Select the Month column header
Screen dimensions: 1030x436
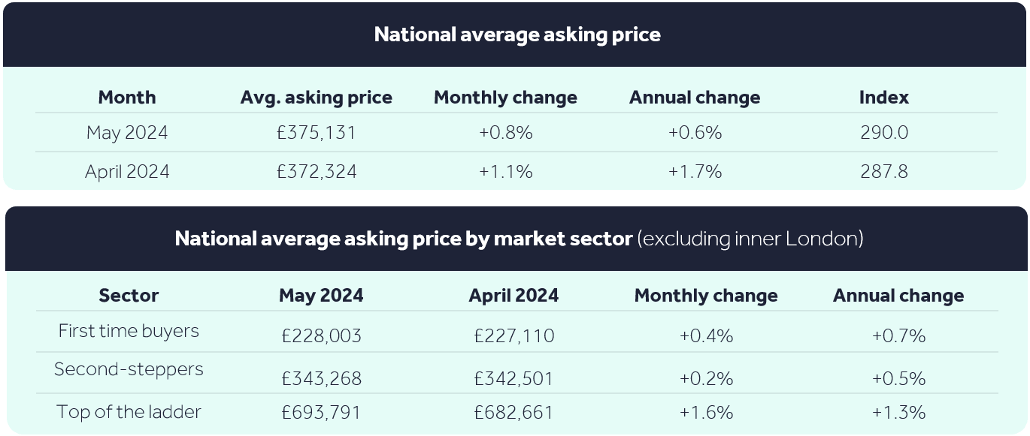tap(127, 98)
